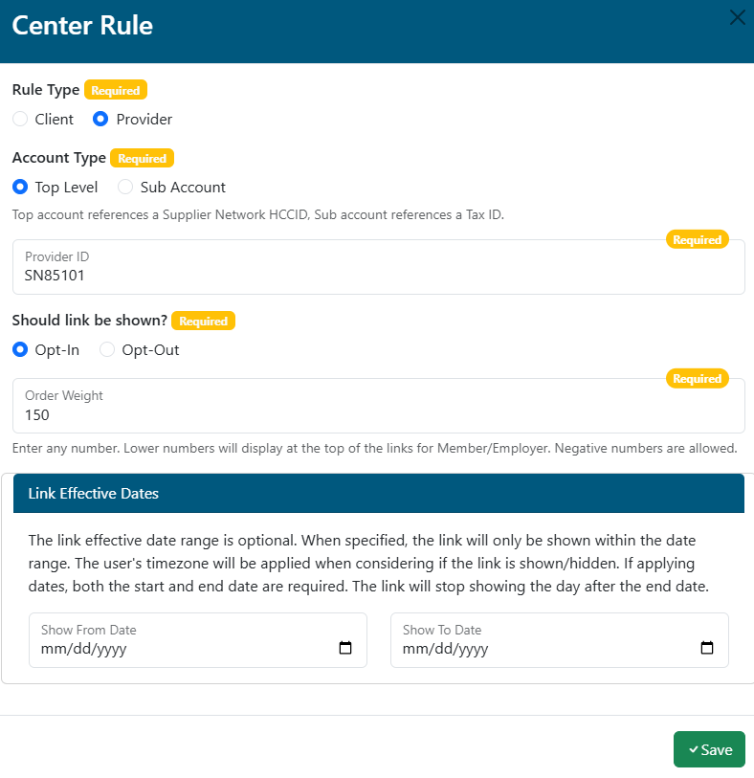This screenshot has width=754, height=778.
Task: Open the Show From Date calendar picker
Action: (345, 648)
